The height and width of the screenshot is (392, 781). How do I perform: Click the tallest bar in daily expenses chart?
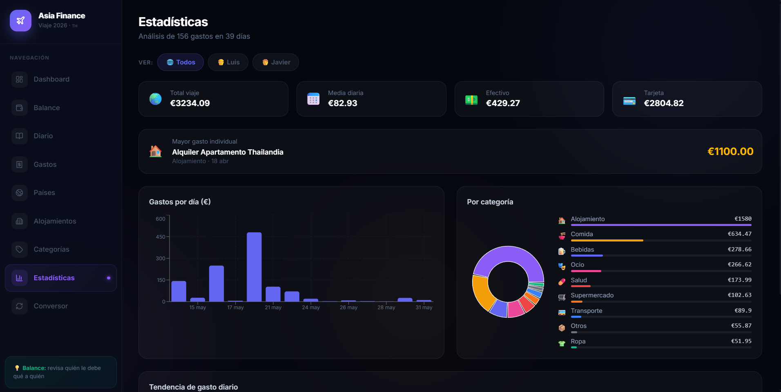click(254, 267)
